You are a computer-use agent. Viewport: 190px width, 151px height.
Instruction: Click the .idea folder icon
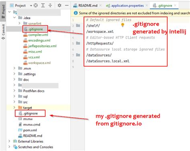click(x=20, y=18)
